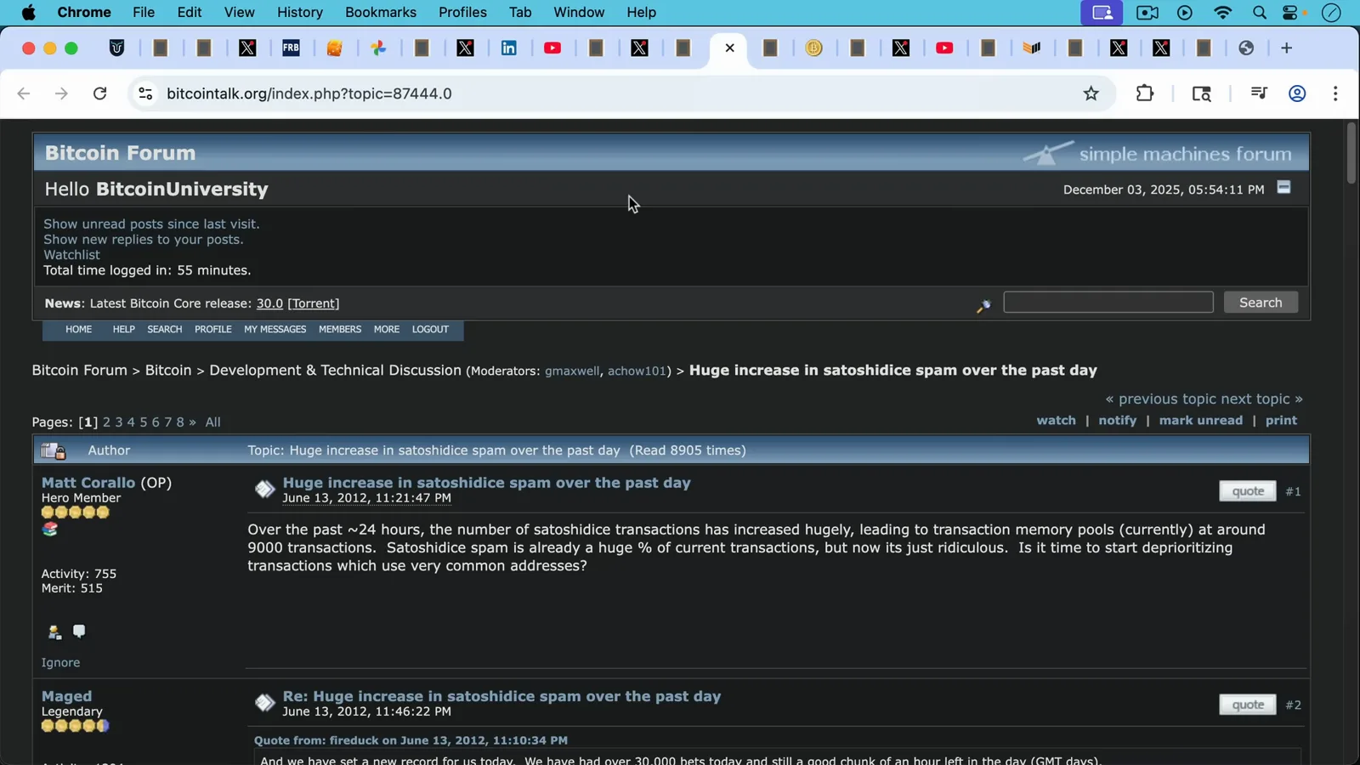Switch to the LinkedIn browser tab

509,48
